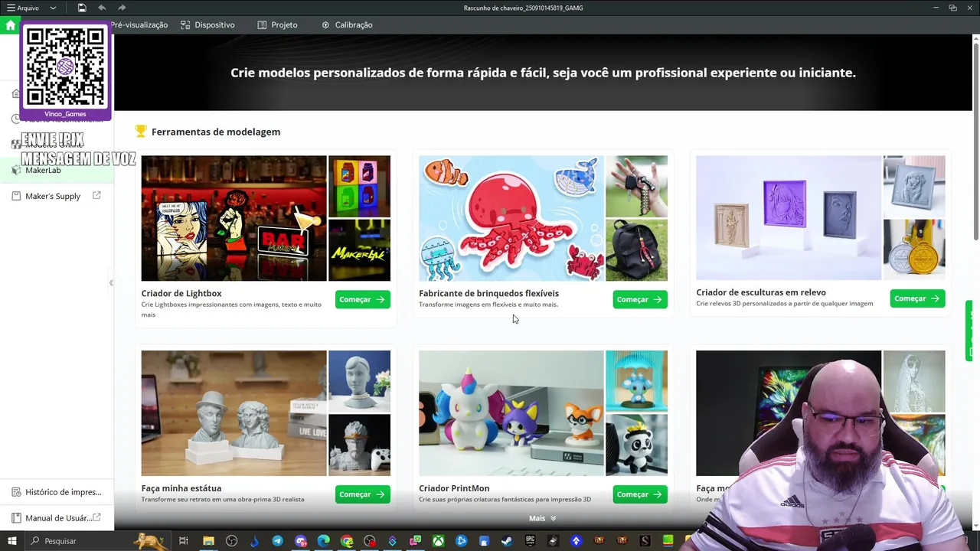Open the white busts statue thumbnail
The height and width of the screenshot is (551, 980).
(x=234, y=413)
